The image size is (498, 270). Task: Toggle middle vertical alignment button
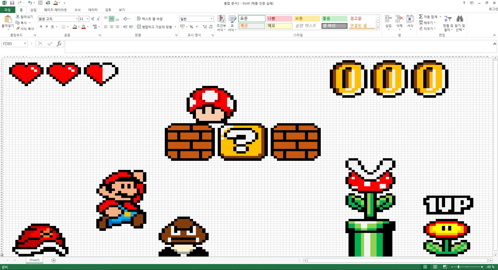point(111,19)
